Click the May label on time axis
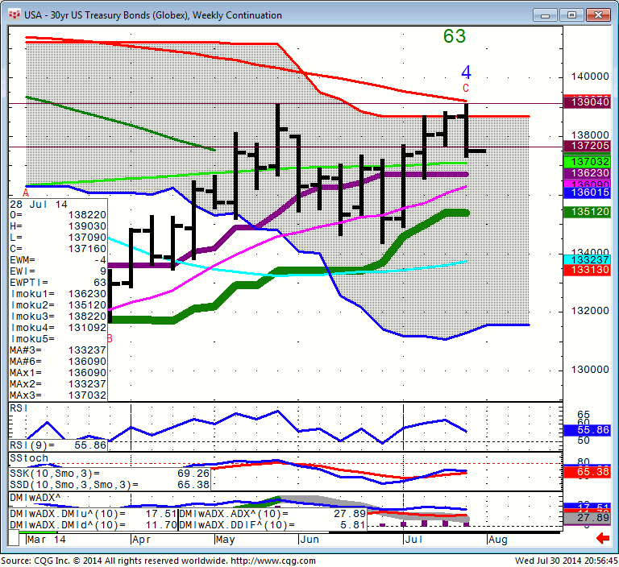Viewport: 619px width, 567px height. point(226,540)
